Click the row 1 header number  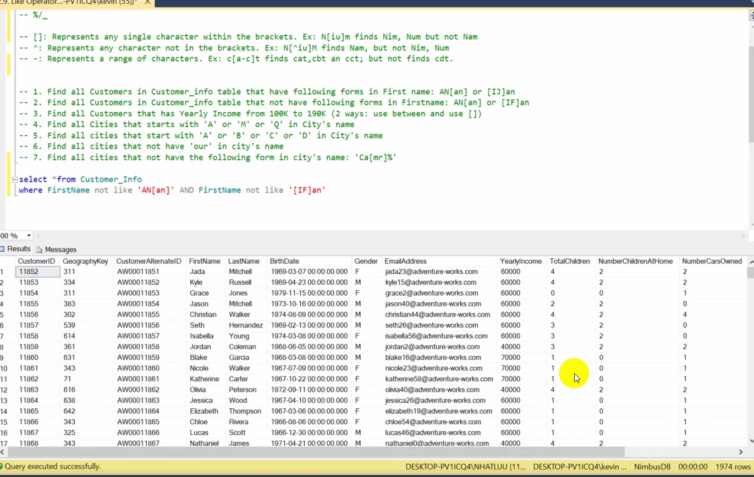pos(3,271)
